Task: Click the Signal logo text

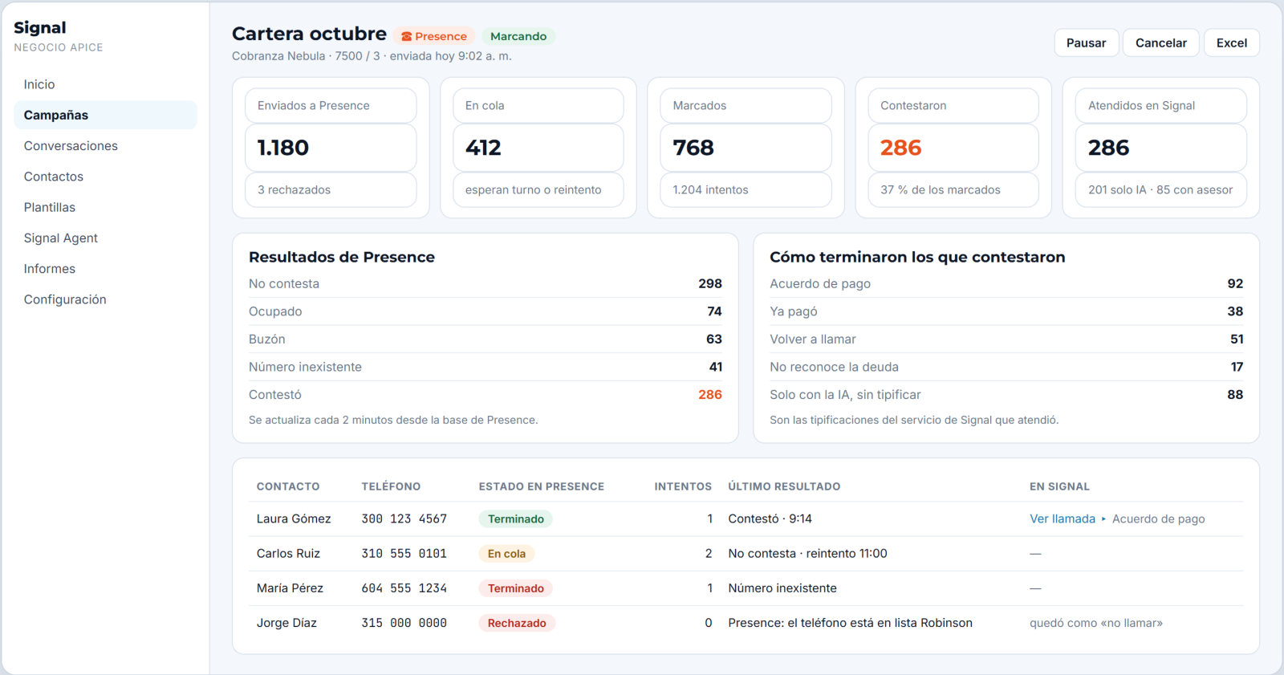Action: (40, 27)
